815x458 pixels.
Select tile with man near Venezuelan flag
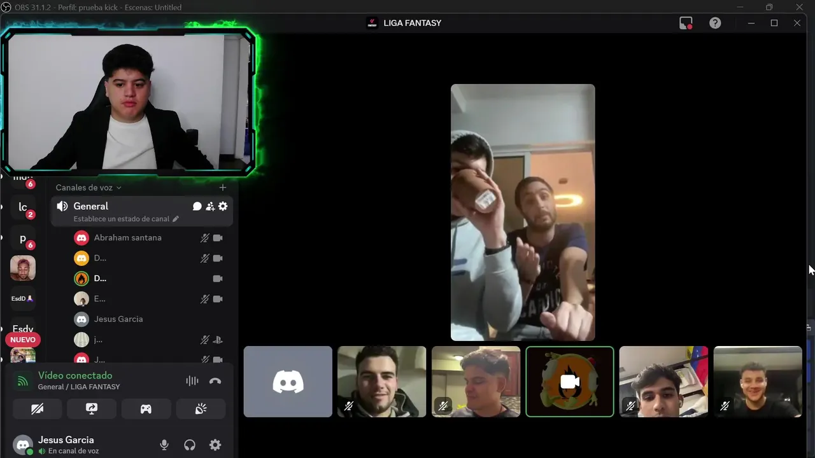[x=663, y=382]
